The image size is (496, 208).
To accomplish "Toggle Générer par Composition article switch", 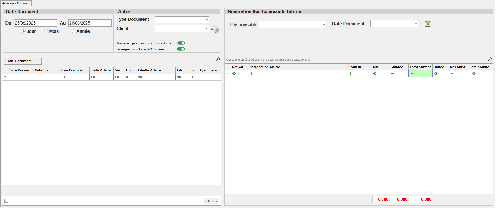I will coord(181,43).
